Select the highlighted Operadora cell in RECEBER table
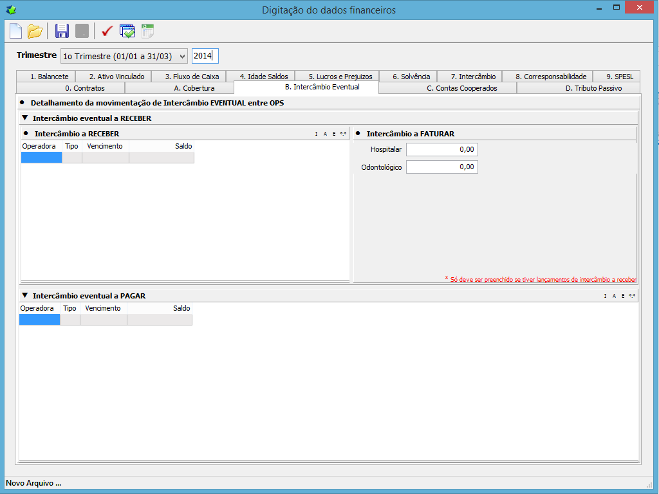Image resolution: width=659 pixels, height=494 pixels. tap(41, 158)
